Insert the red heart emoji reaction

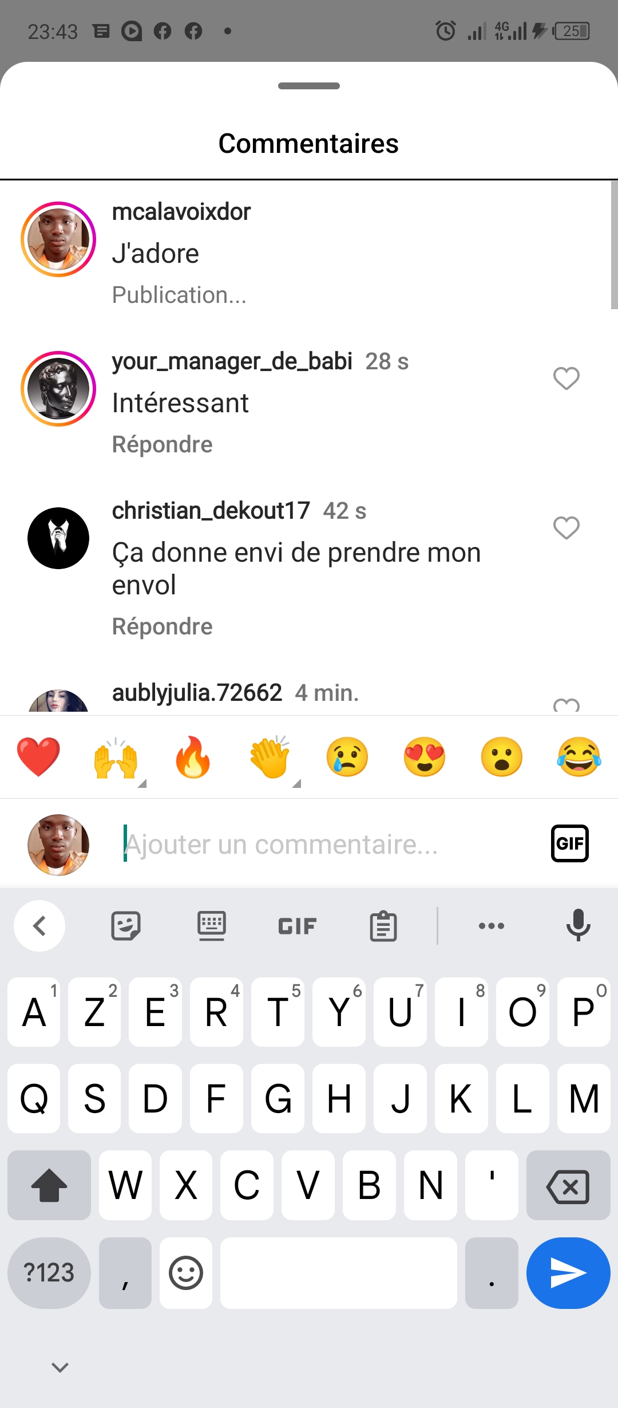(x=38, y=757)
